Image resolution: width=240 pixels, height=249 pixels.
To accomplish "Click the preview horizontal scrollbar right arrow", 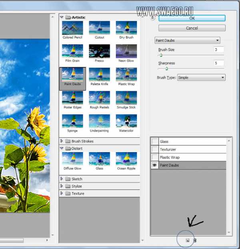I will coord(47,240).
